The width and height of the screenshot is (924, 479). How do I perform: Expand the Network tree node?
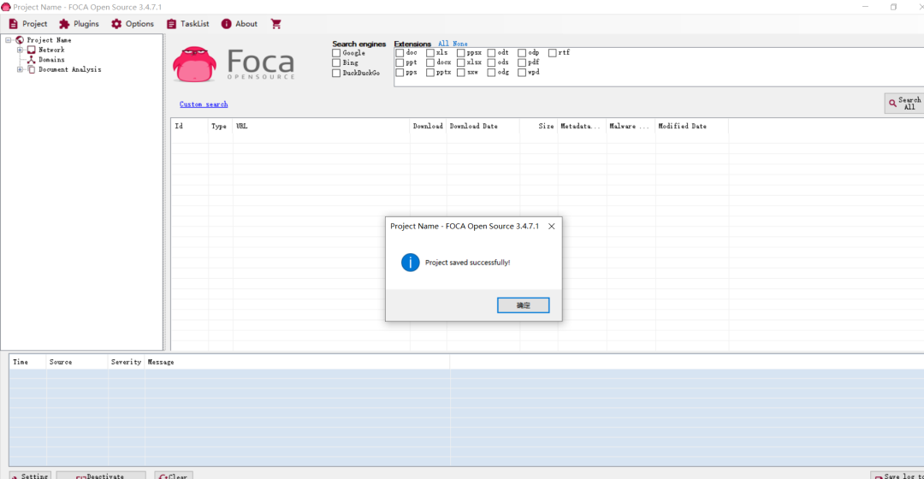20,50
